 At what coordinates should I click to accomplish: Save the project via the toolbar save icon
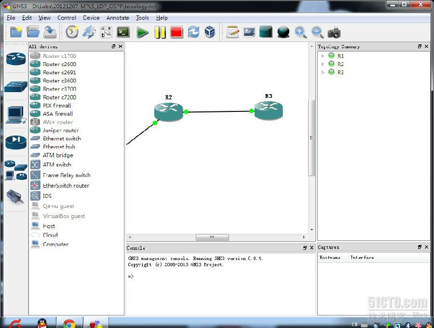(x=50, y=32)
